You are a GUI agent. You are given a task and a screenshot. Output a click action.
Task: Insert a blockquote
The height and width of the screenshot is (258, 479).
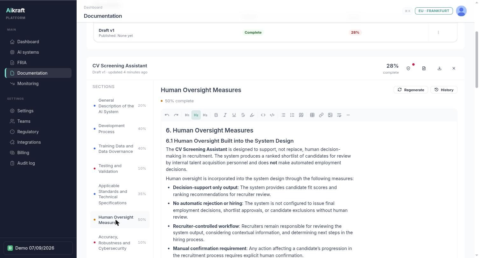point(301,115)
